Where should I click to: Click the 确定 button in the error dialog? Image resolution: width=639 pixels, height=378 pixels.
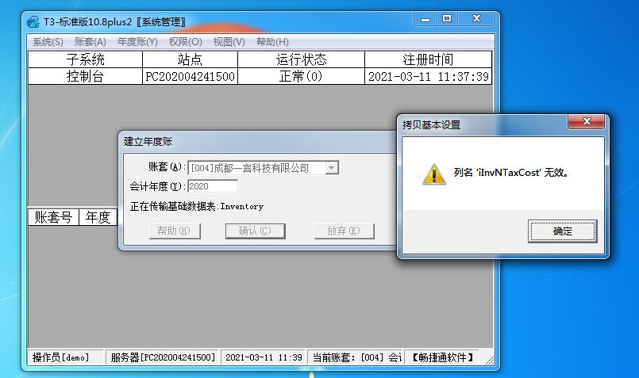[562, 231]
